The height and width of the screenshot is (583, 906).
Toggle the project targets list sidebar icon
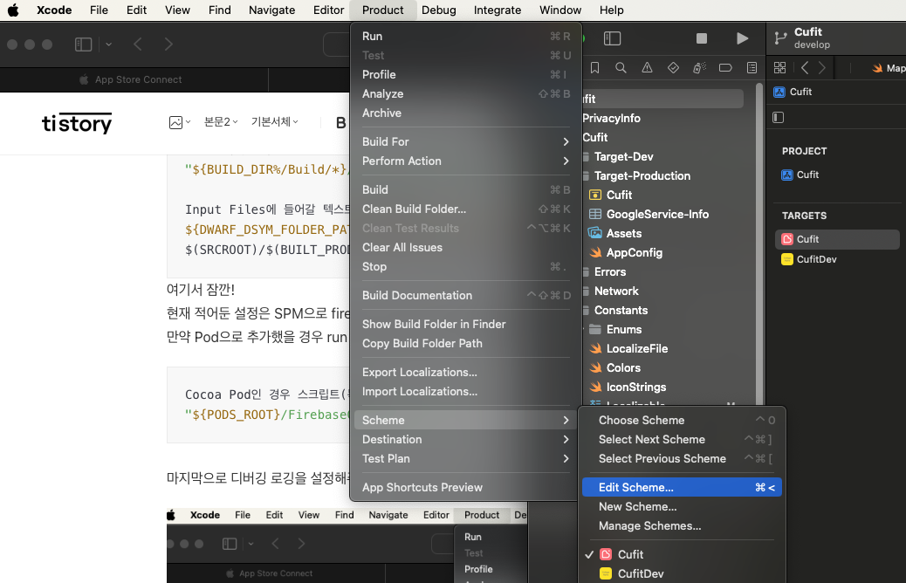(779, 117)
